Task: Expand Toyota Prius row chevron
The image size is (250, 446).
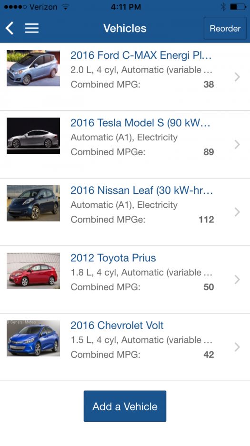Action: (x=237, y=280)
